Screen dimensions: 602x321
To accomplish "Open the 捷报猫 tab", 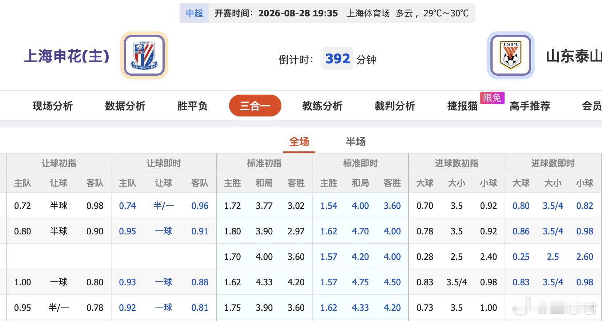I will point(462,106).
